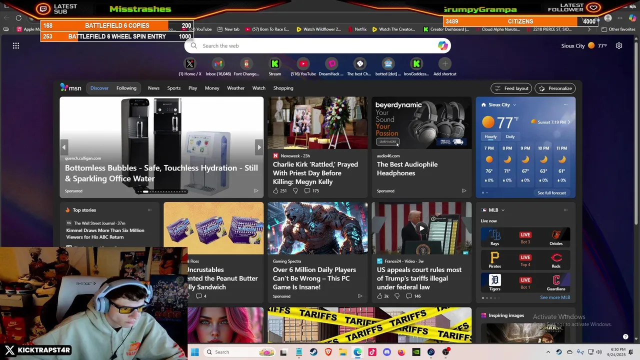Click the Search the web field
Screen dimensions: 640x360
317,45
